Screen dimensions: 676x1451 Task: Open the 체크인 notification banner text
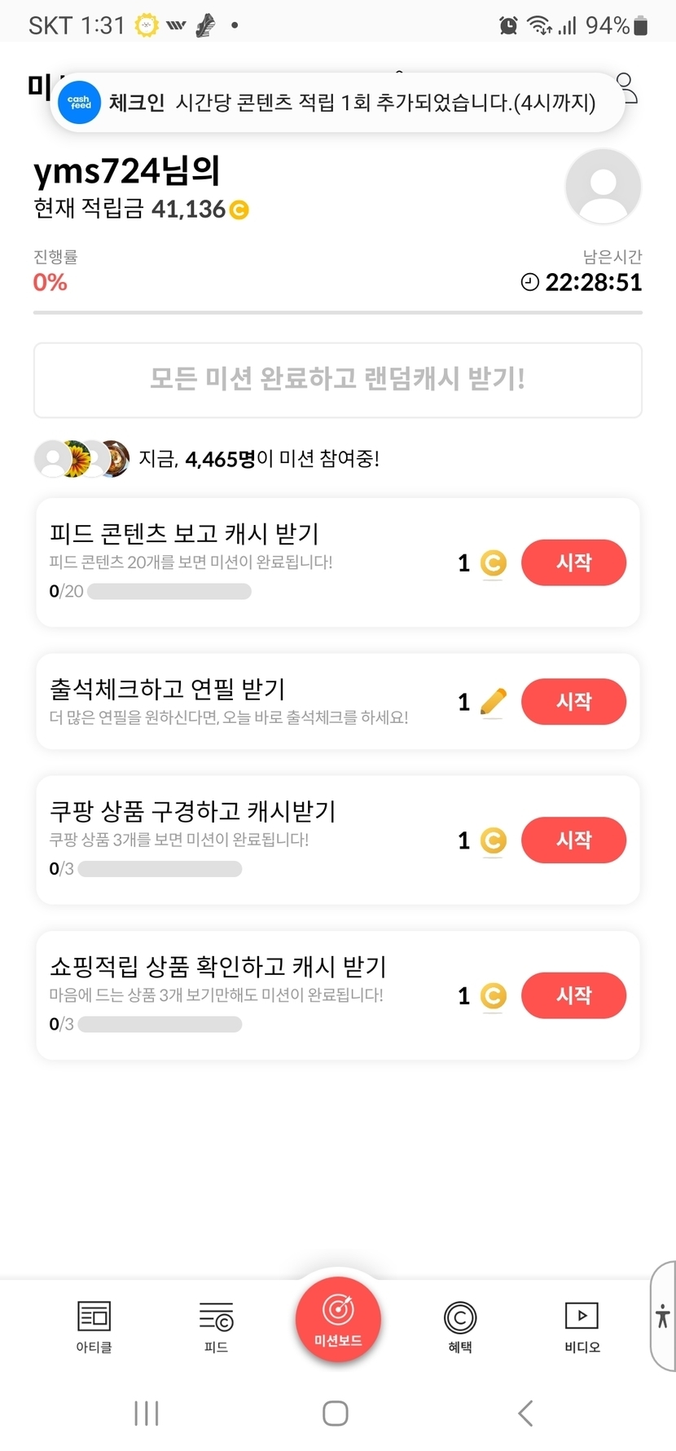coord(352,103)
